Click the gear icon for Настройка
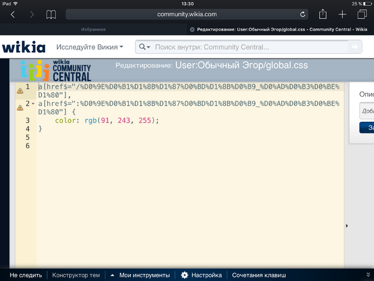This screenshot has width=374, height=281. coord(185,275)
